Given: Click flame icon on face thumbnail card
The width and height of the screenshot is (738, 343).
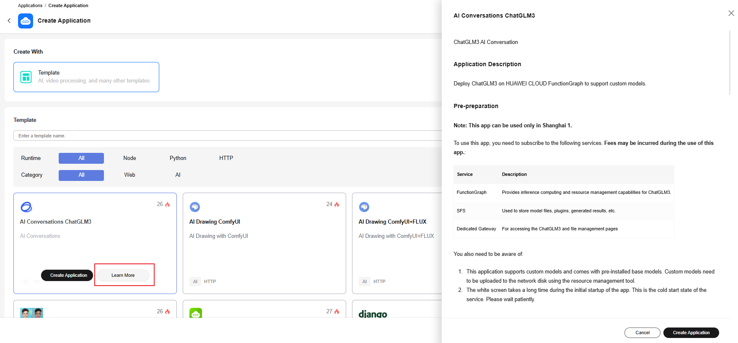Looking at the screenshot, I should coord(168,312).
